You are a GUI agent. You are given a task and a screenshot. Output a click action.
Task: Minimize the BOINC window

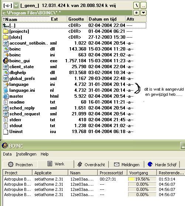tap(183, 146)
